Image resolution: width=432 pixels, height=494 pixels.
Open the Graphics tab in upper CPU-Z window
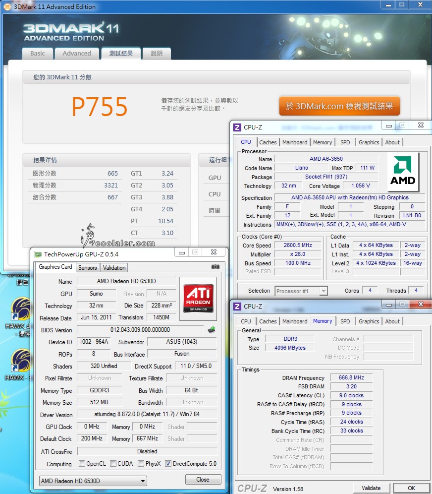tap(369, 142)
